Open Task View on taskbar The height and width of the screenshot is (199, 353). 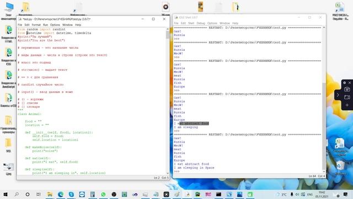coord(39,194)
